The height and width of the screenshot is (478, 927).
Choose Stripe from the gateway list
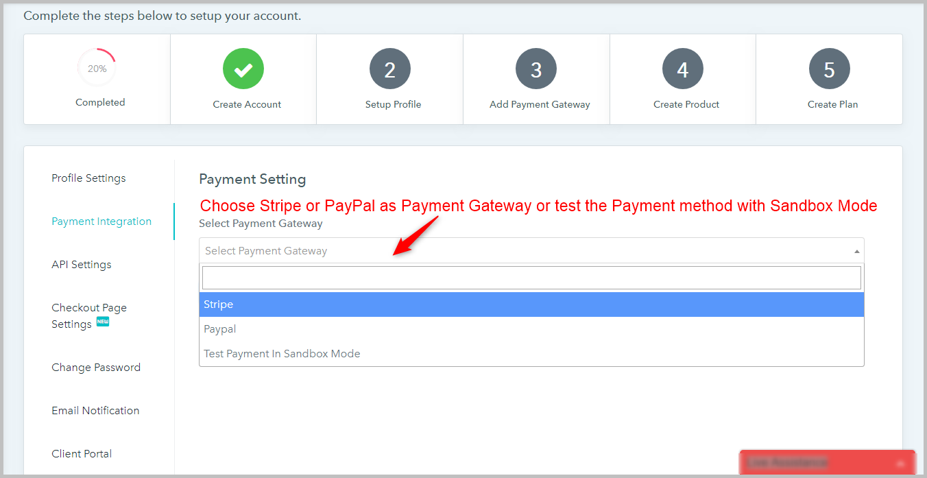click(x=531, y=304)
